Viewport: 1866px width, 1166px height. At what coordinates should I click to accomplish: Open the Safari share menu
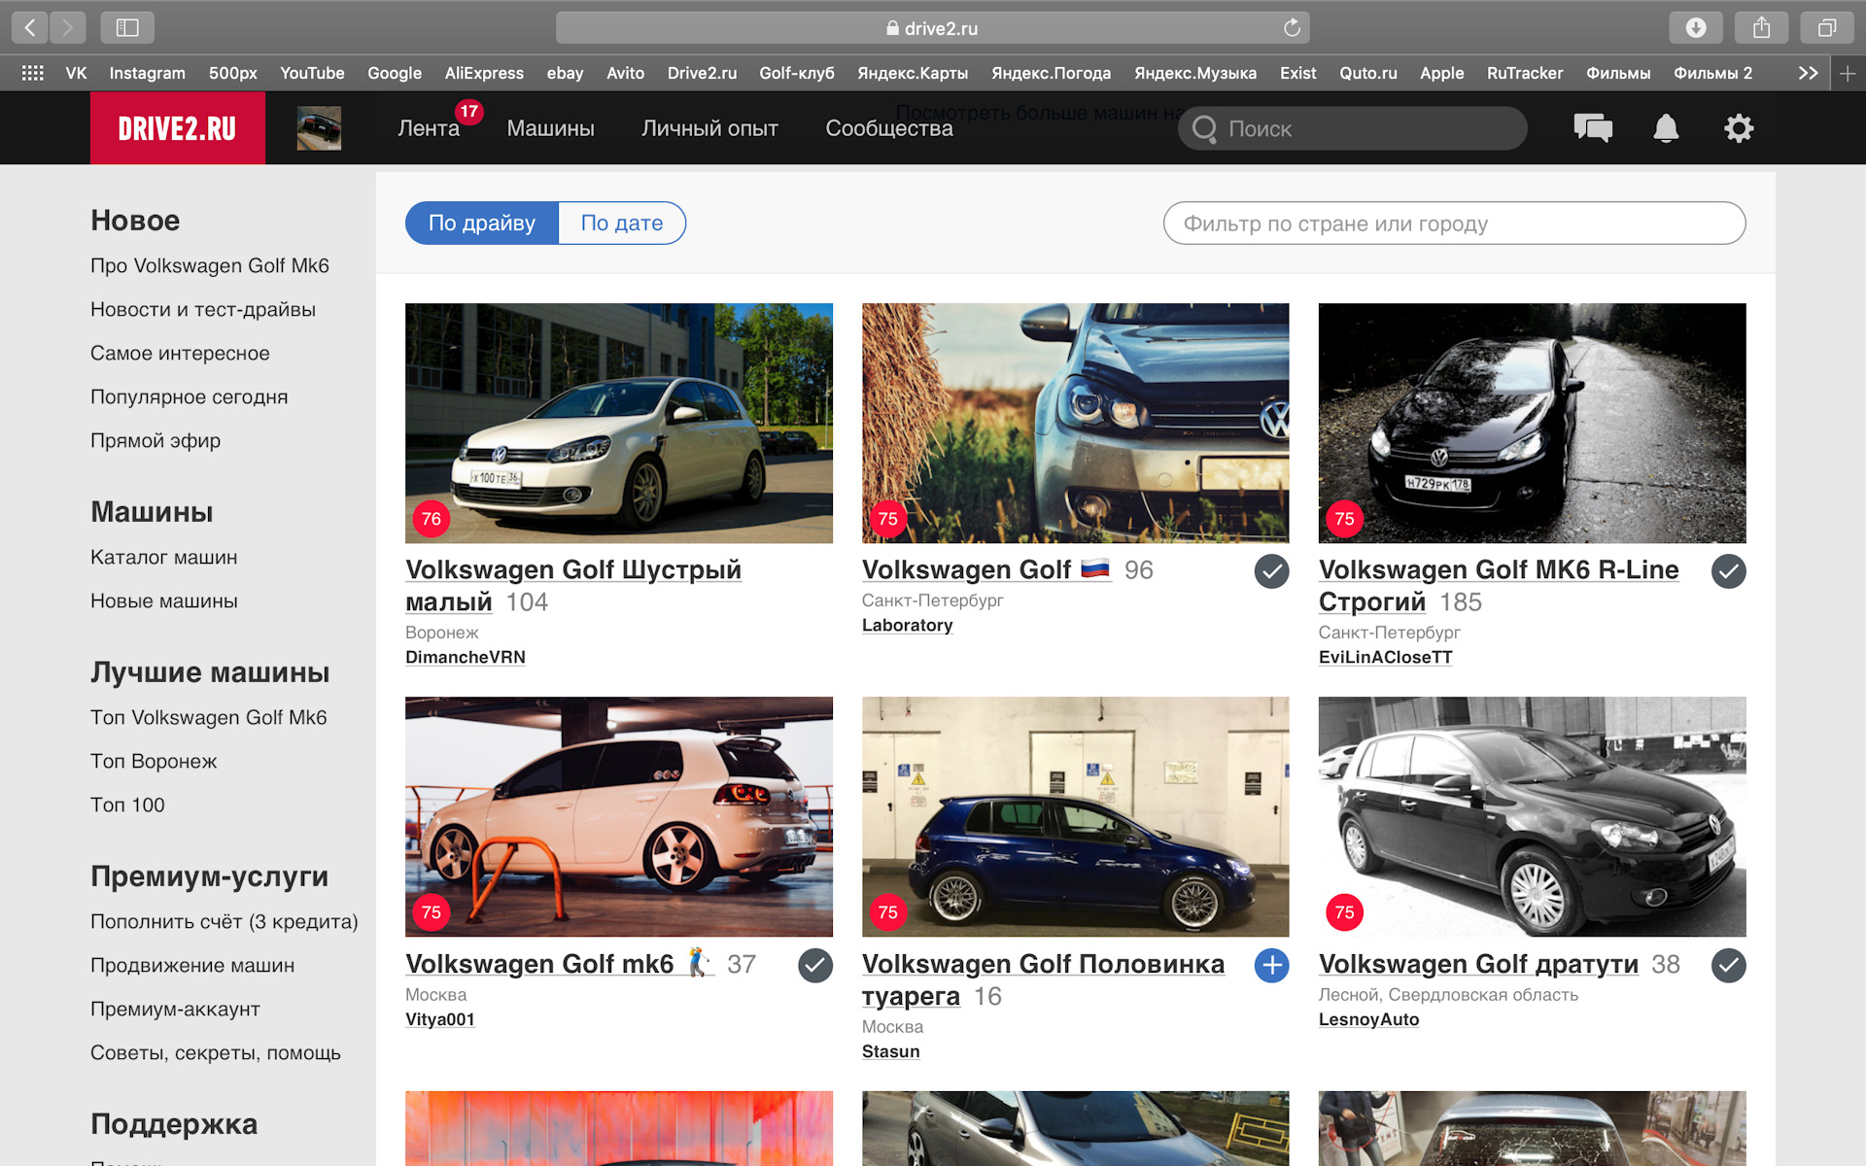coord(1762,28)
